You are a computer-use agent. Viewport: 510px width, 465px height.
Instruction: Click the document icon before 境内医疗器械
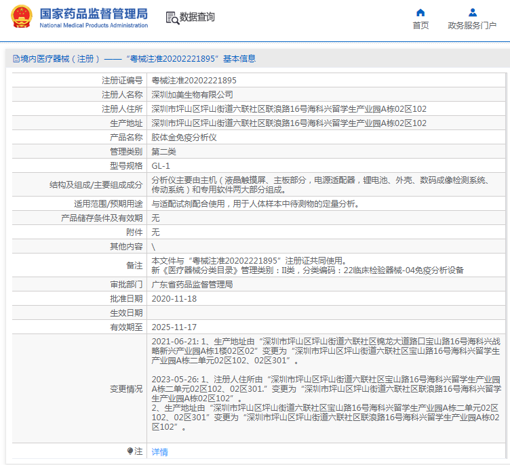point(16,58)
